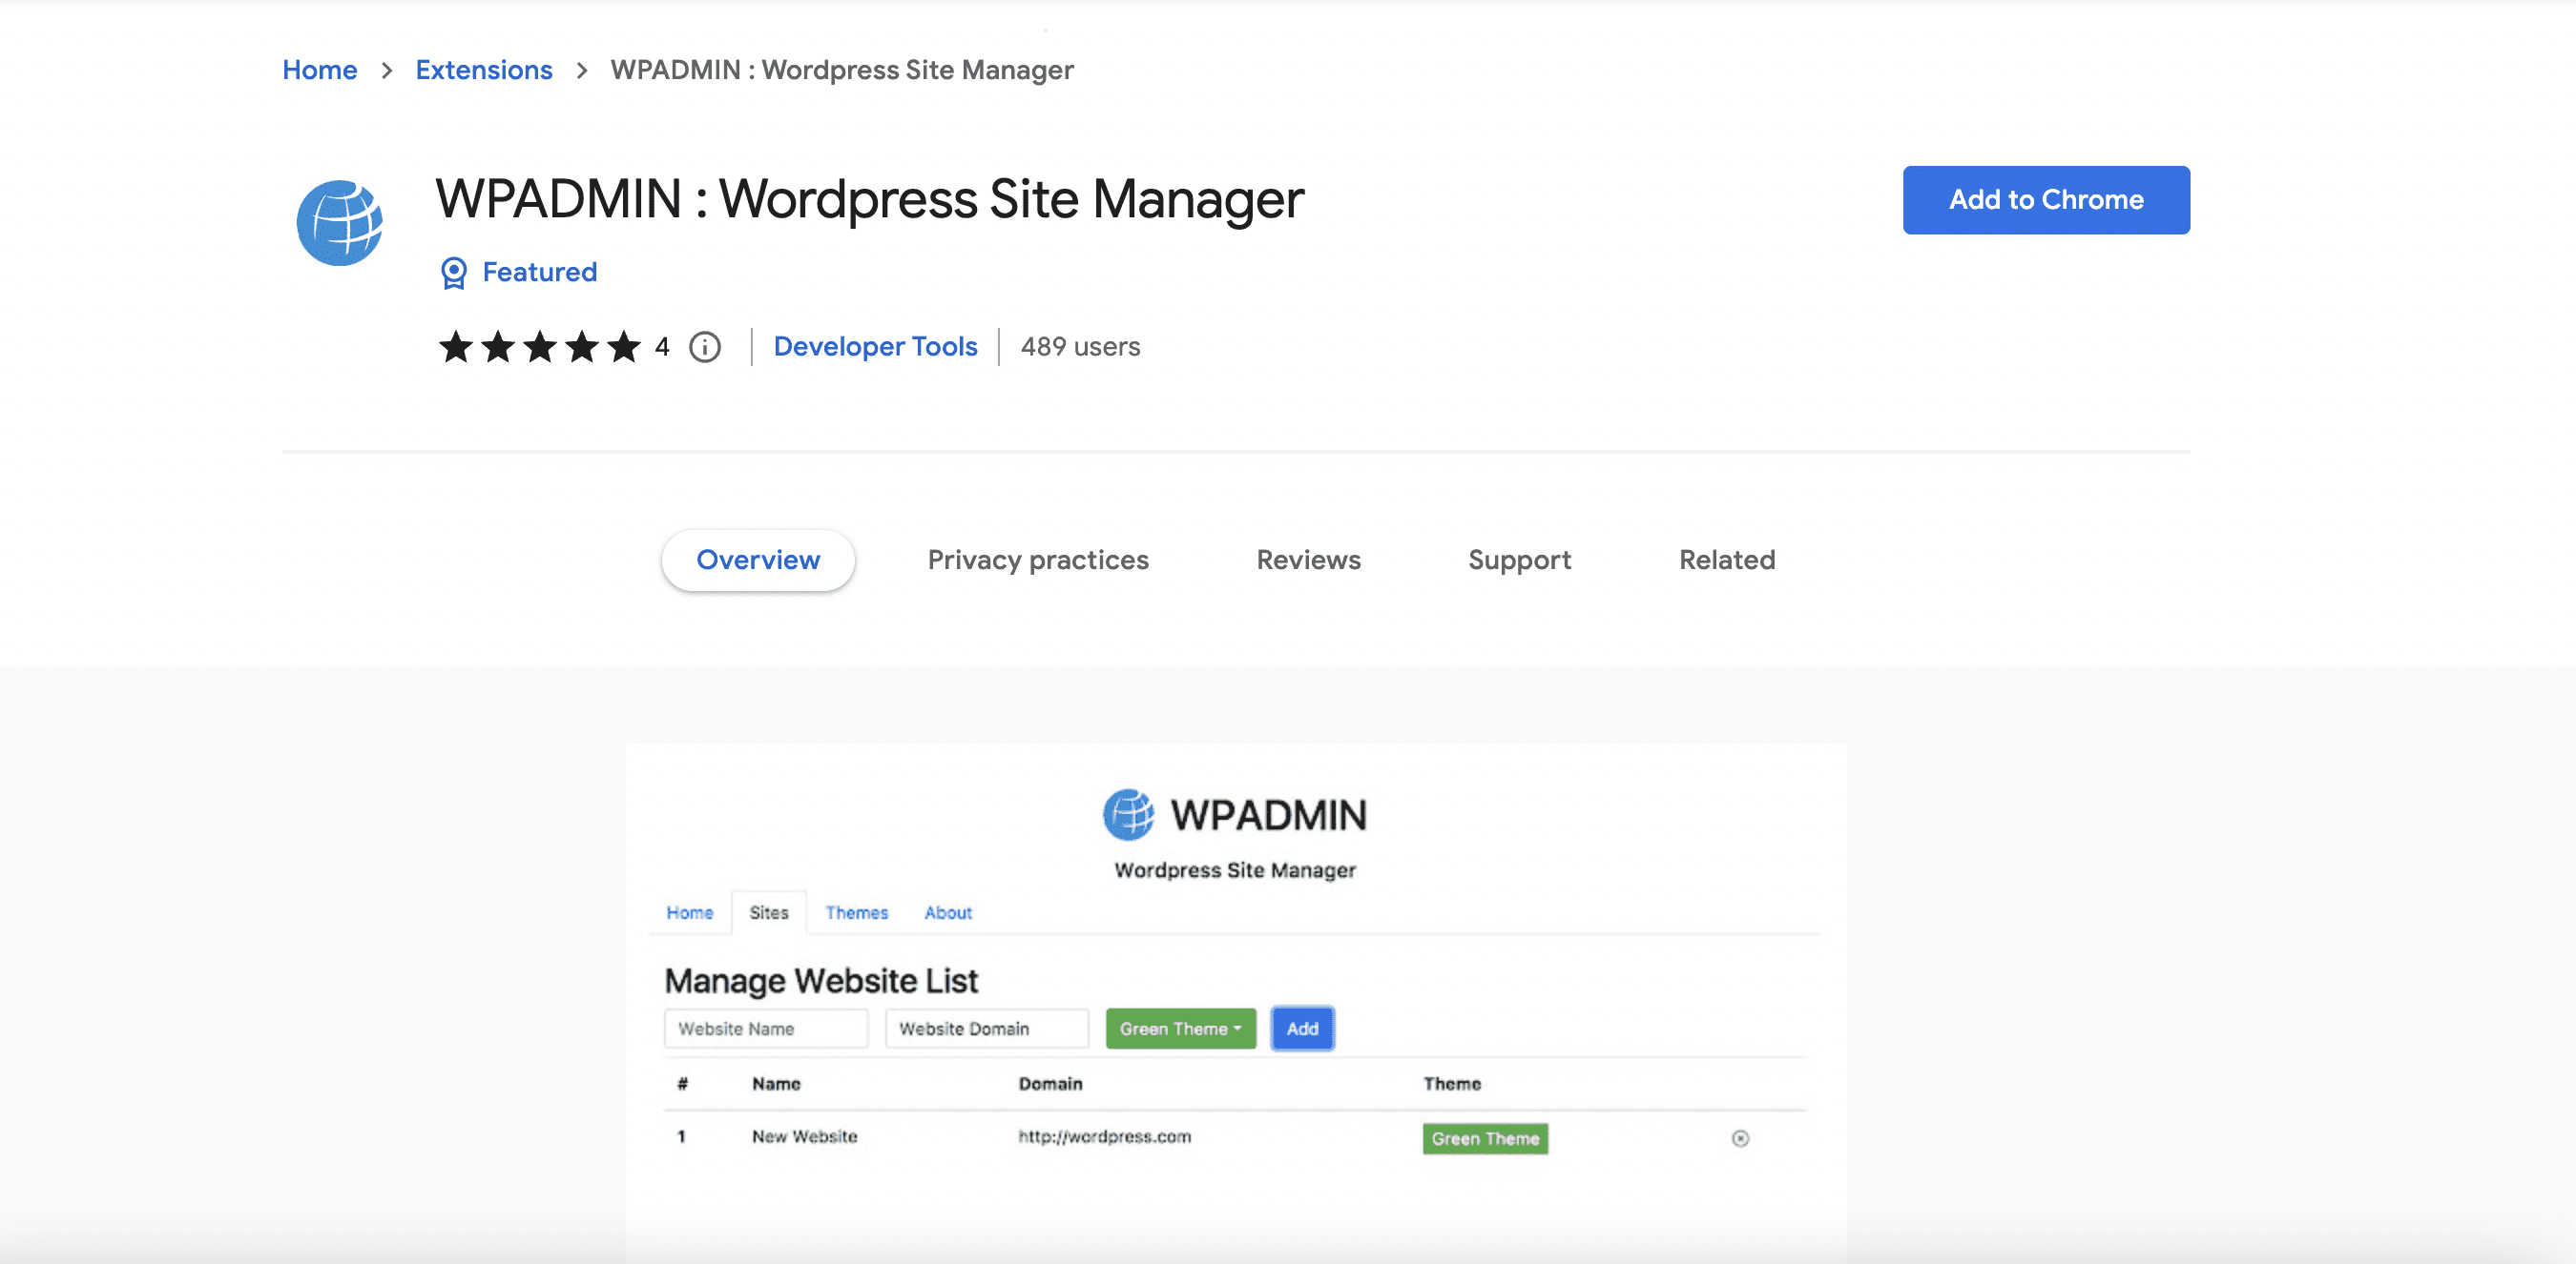Click the New Website name cell
The width and height of the screenshot is (2576, 1264).
(805, 1137)
